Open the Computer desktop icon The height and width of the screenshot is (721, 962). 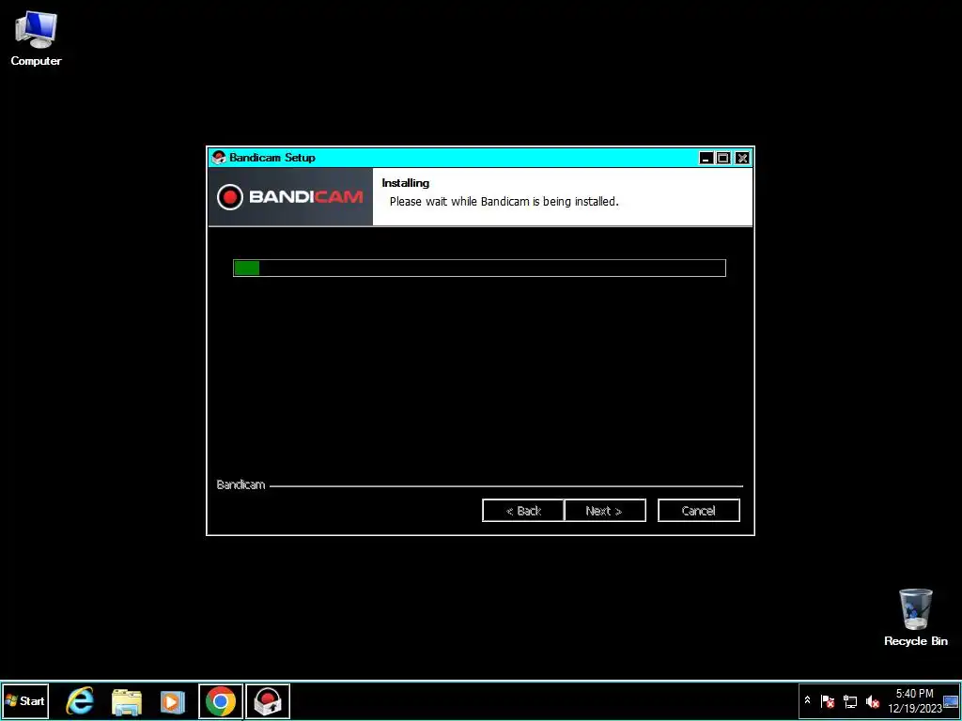(x=36, y=38)
